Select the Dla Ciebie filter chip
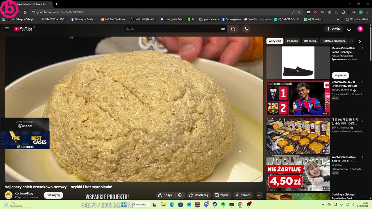This screenshot has height=209, width=372. 310,41
